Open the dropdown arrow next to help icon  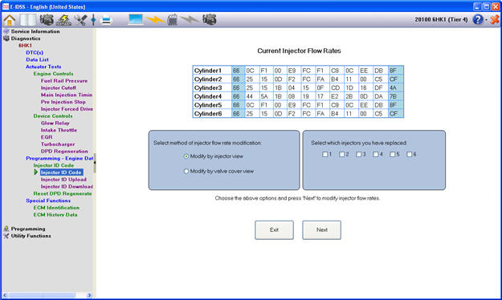point(486,20)
